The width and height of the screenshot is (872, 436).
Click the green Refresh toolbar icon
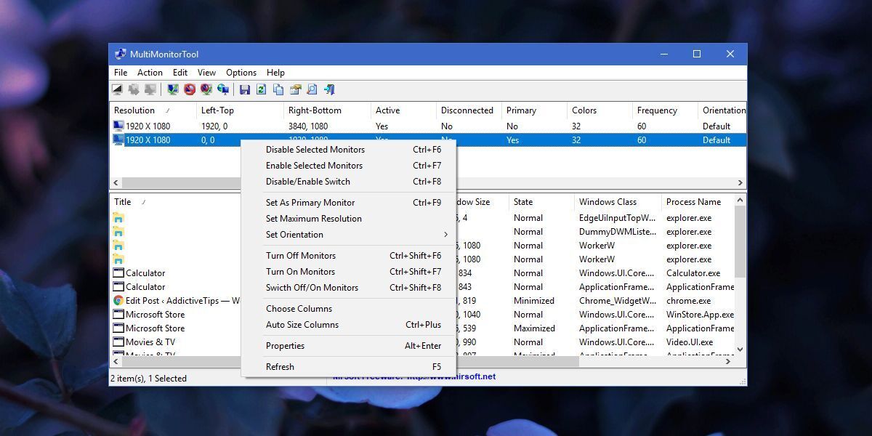click(262, 89)
